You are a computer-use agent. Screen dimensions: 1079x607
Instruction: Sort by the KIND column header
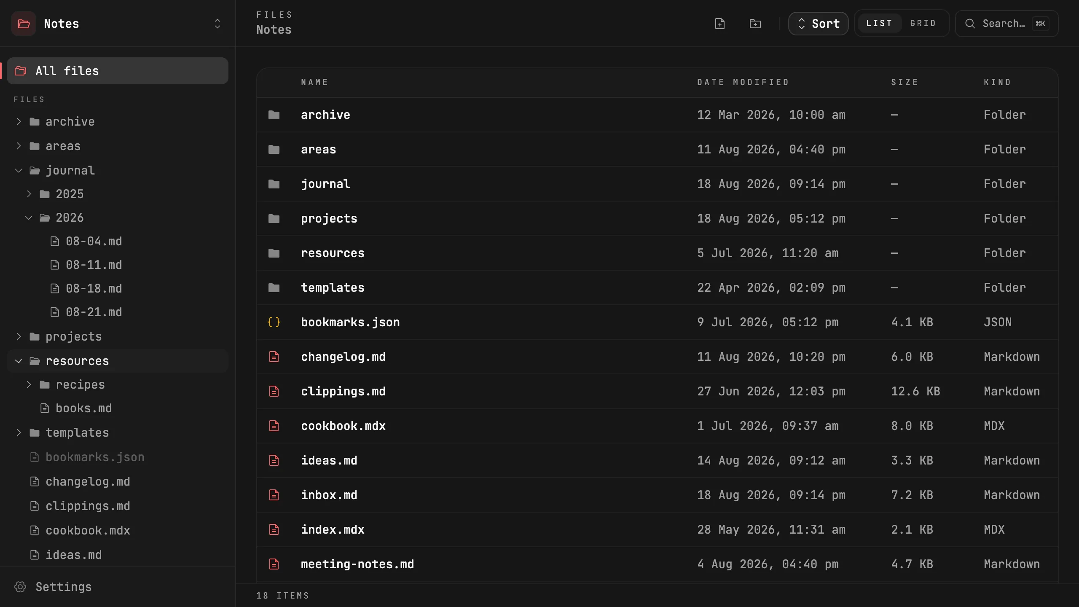pyautogui.click(x=997, y=82)
